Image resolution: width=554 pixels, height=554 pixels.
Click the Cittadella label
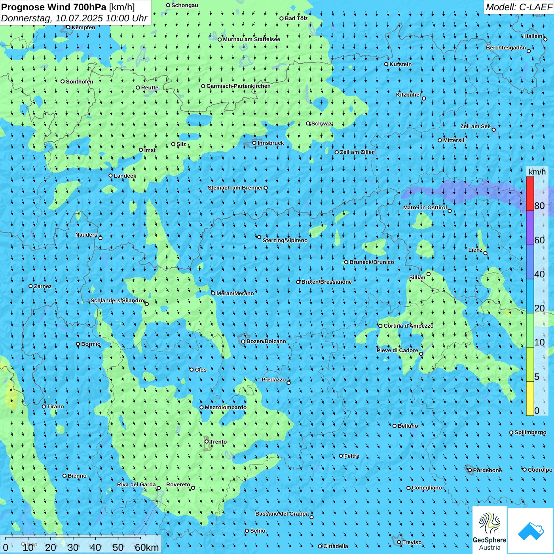click(x=336, y=546)
